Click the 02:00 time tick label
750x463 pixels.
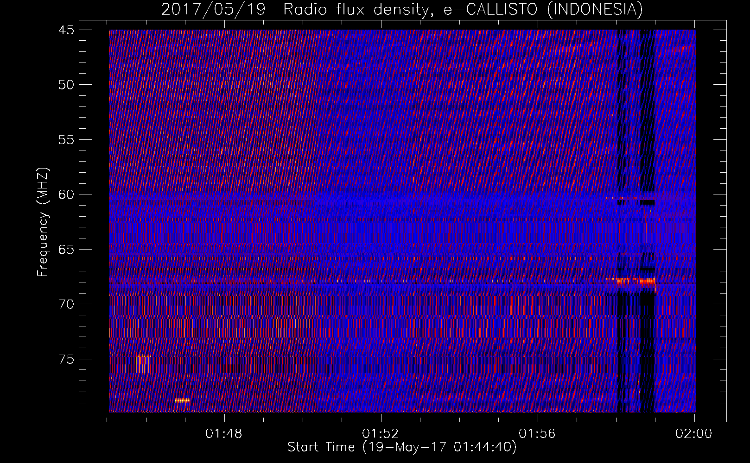point(694,433)
